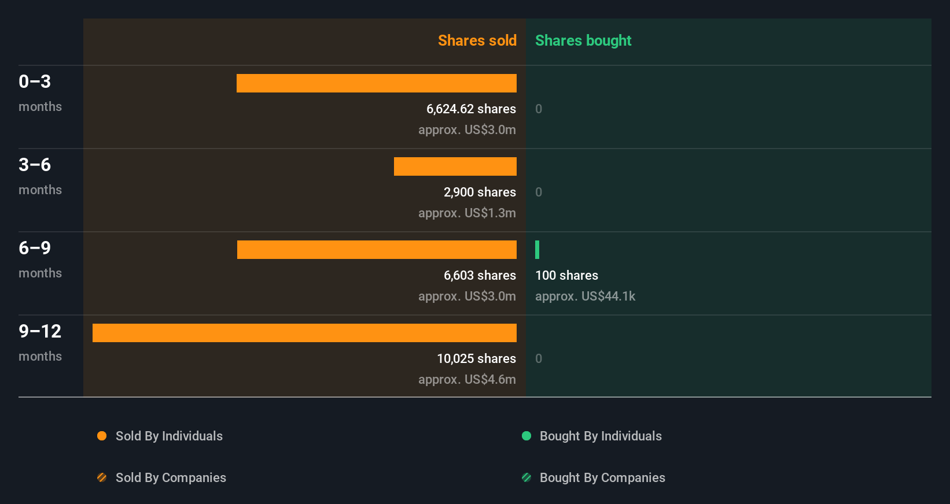The image size is (950, 504).
Task: Click the bought 0 value in 0–3 months row
Action: tap(539, 109)
